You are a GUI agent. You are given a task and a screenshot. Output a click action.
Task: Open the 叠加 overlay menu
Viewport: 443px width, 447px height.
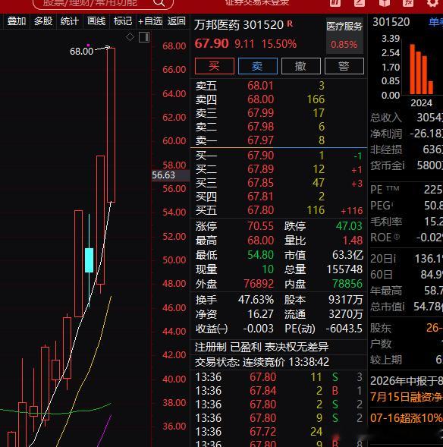(16, 21)
